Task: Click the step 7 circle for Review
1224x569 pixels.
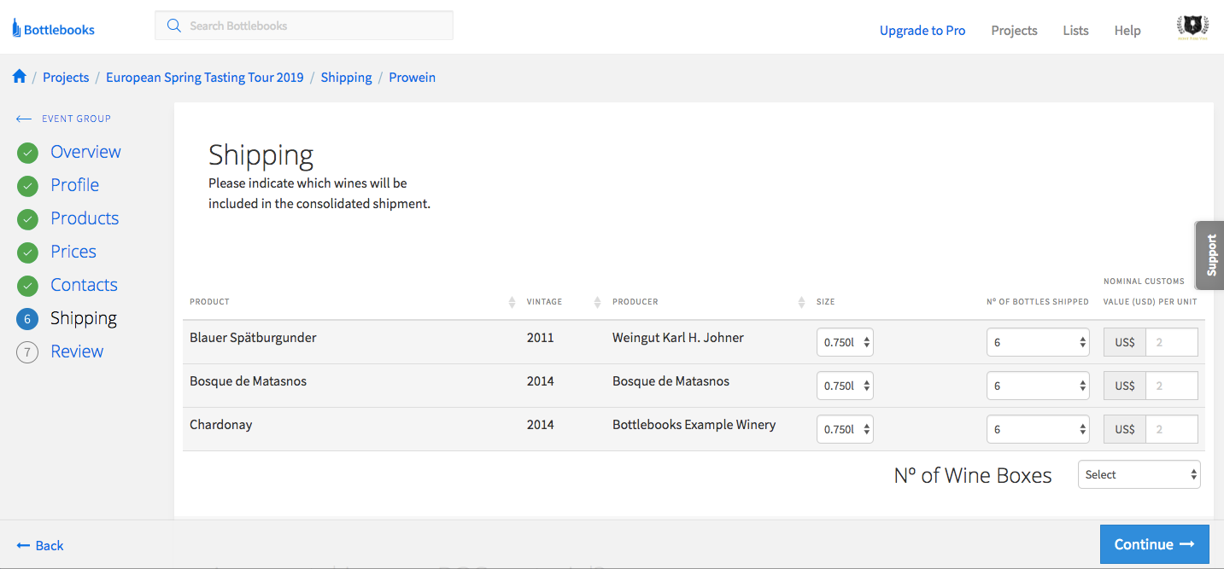Action: pos(27,352)
